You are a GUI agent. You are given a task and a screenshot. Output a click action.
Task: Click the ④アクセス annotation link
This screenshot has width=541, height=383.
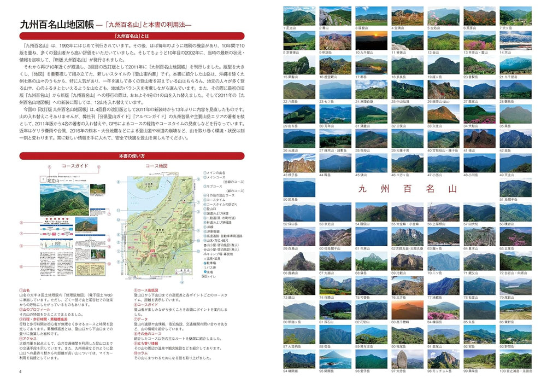(28, 338)
